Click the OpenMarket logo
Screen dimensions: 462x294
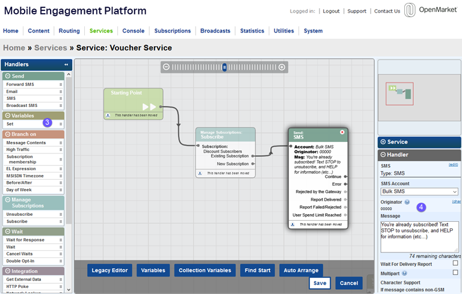(x=431, y=10)
